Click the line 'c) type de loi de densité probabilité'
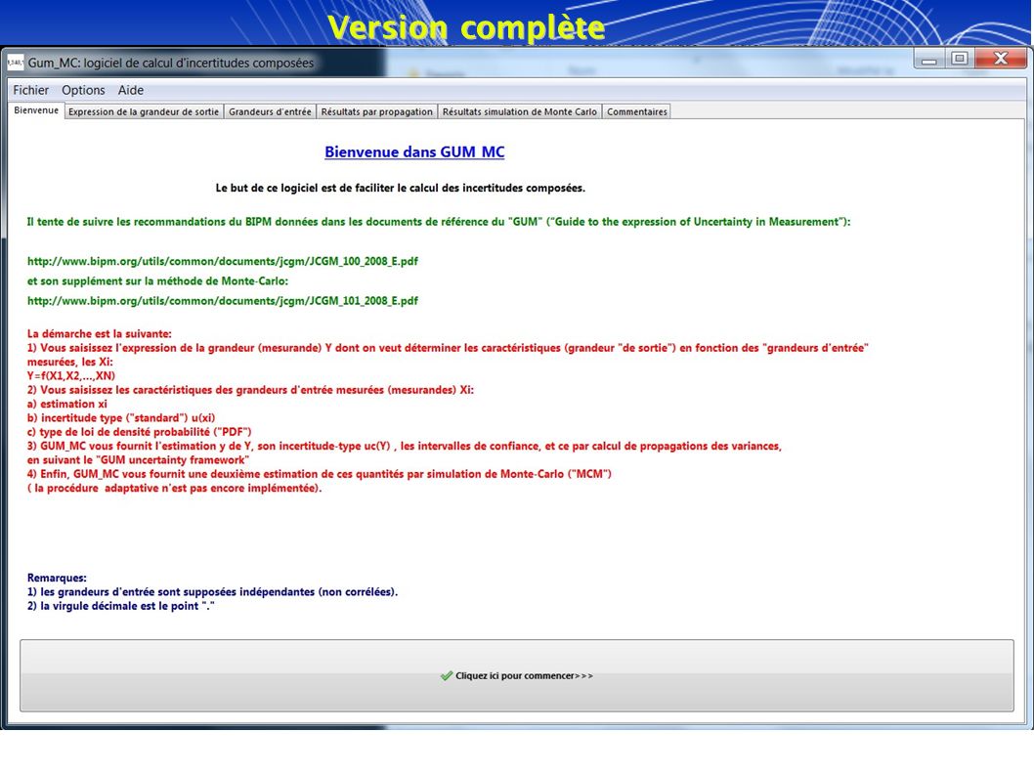This screenshot has width=1034, height=775. 139,432
